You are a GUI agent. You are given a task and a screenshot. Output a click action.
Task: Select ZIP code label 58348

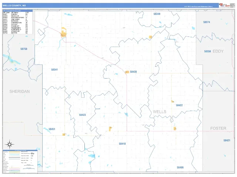click(157, 14)
